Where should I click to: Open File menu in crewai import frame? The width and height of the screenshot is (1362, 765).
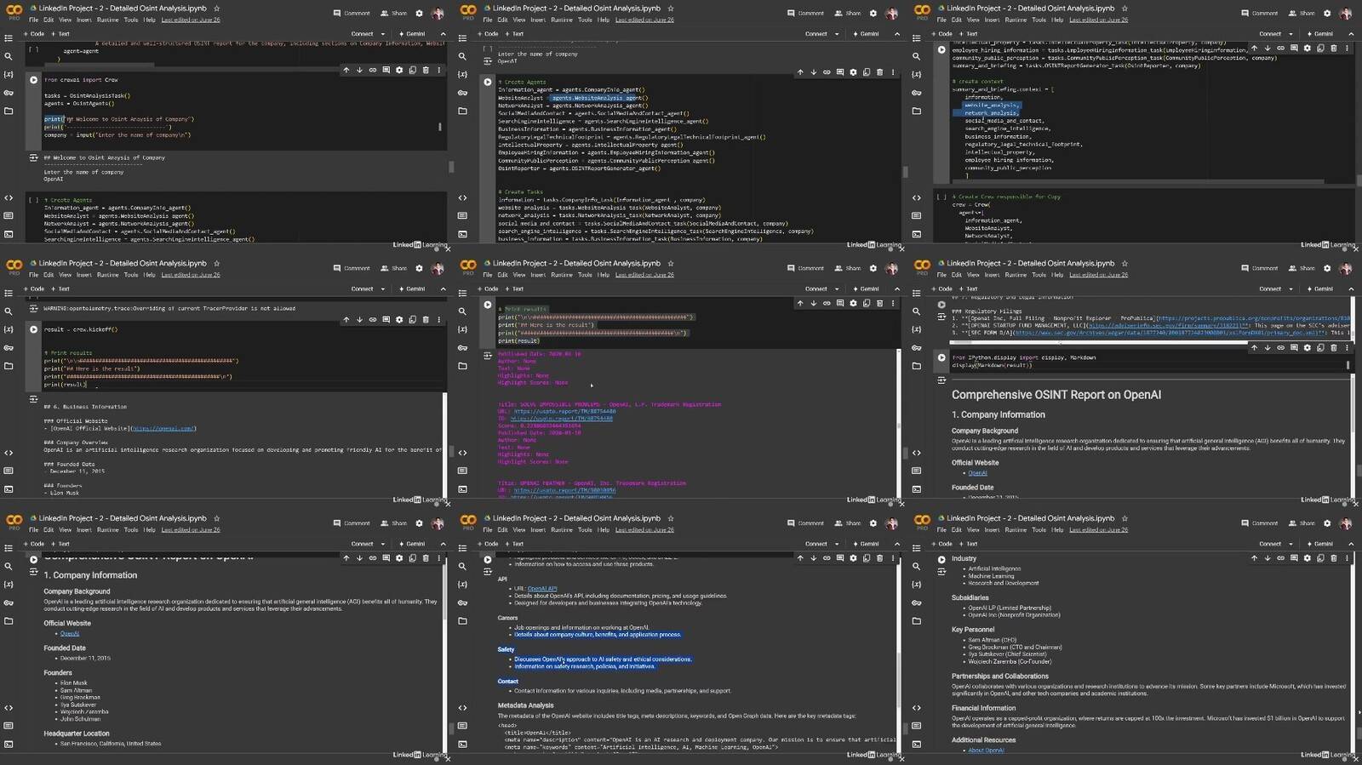point(33,20)
